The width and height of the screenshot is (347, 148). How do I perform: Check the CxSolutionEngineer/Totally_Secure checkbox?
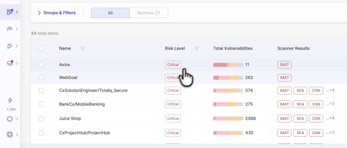[41, 90]
